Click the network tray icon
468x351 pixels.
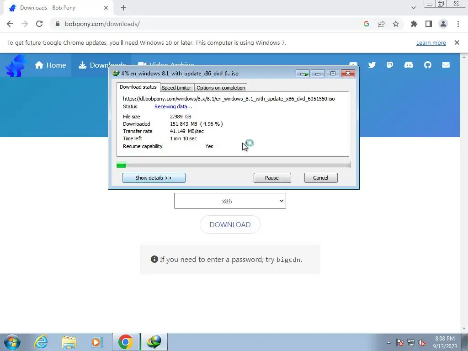[411, 342]
